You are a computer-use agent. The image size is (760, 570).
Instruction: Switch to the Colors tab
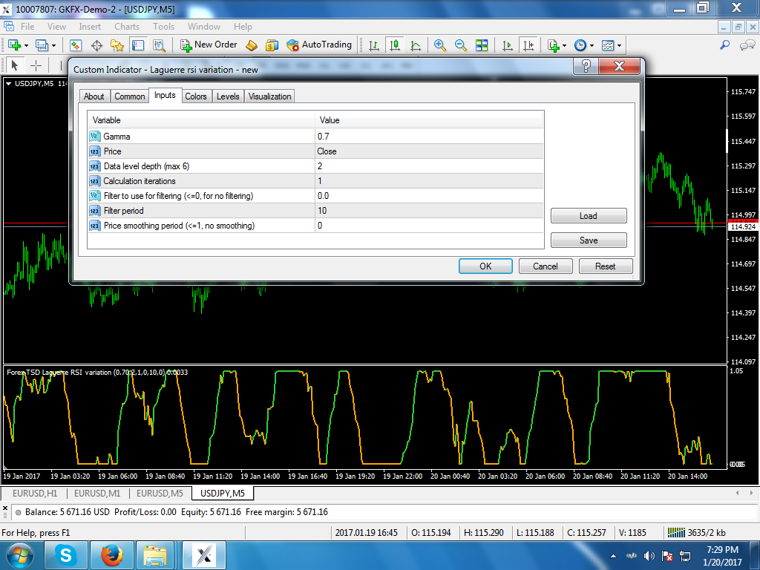point(196,96)
